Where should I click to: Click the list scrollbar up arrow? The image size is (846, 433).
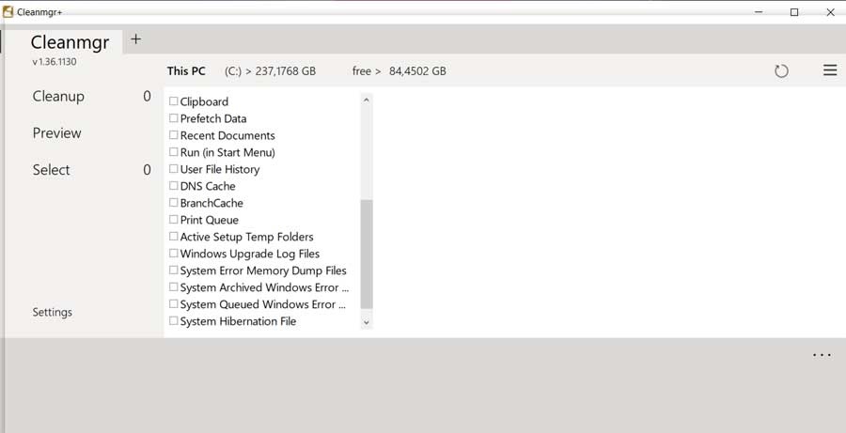pyautogui.click(x=367, y=100)
